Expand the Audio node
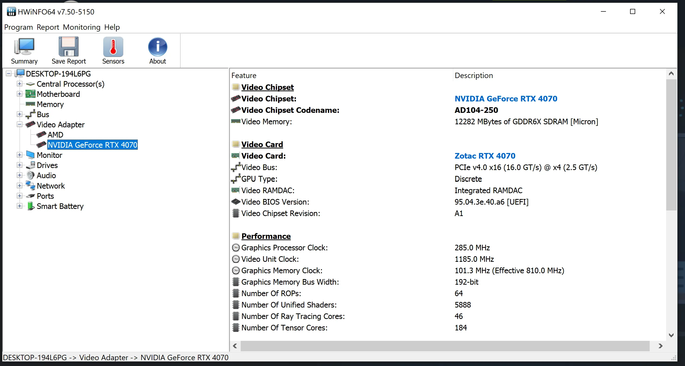685x366 pixels. coord(19,175)
